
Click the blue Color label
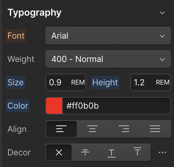coord(18,106)
